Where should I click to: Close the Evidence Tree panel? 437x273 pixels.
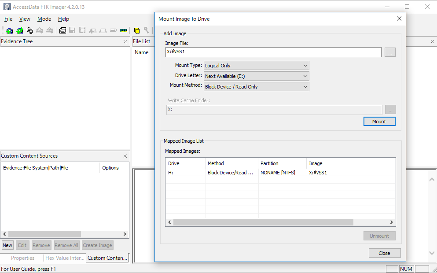point(125,41)
